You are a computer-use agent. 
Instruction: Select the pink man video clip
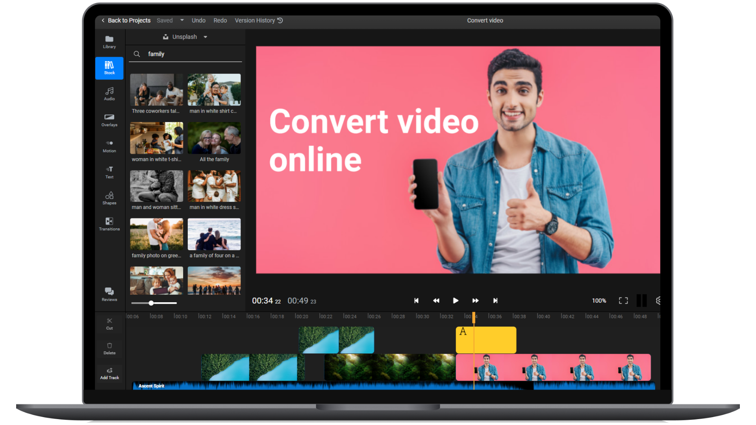[x=553, y=368]
